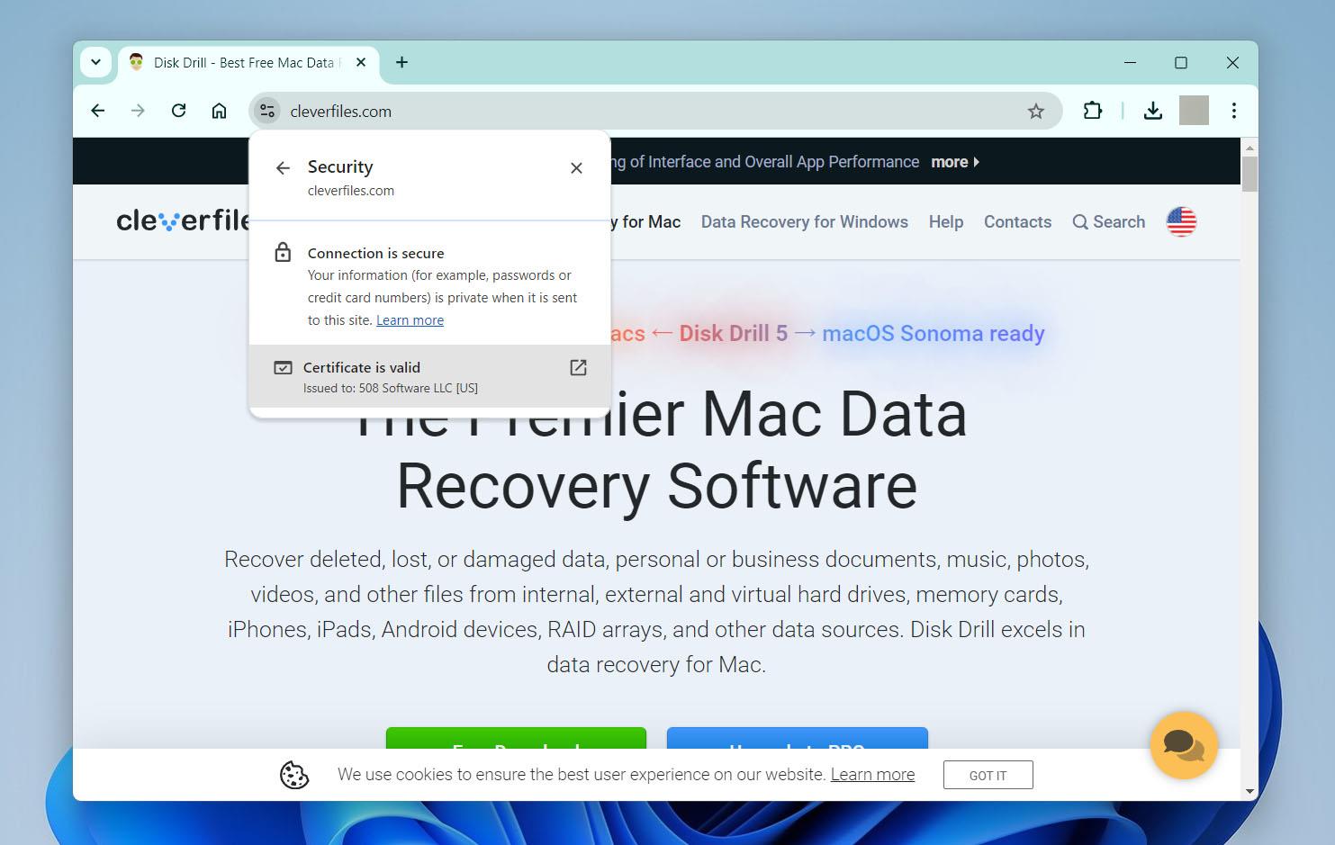This screenshot has width=1335, height=845.
Task: Click the macOS Sonoma ready text
Action: click(933, 333)
